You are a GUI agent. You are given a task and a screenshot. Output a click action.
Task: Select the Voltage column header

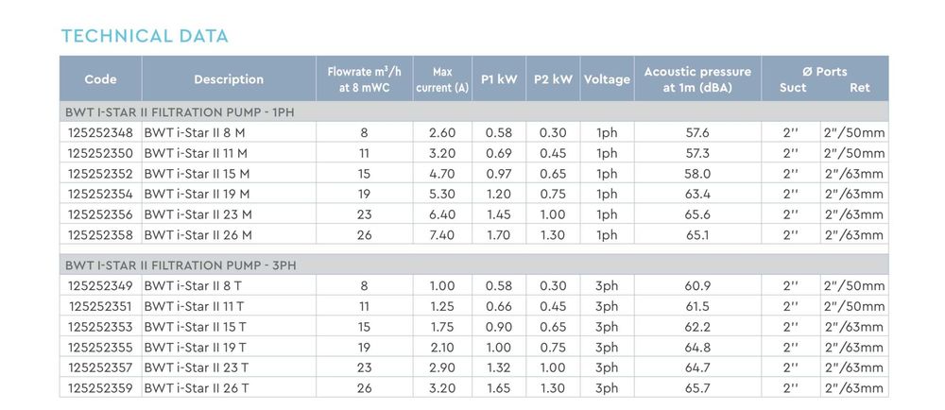(607, 79)
